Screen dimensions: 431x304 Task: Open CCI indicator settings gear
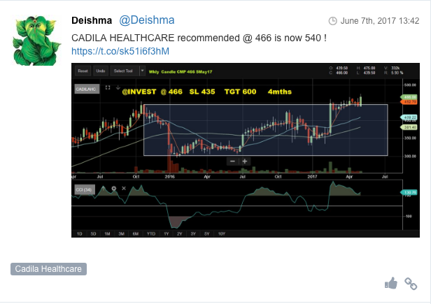point(114,189)
